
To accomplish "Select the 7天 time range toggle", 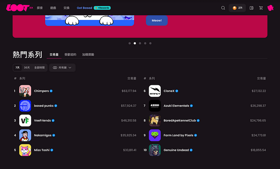I will click(x=17, y=68).
